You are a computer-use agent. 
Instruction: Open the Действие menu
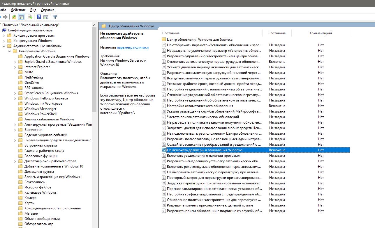click(18, 10)
